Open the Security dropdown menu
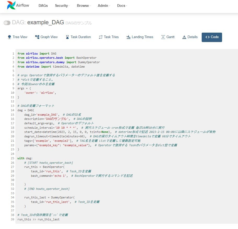The height and width of the screenshot is (229, 238). 62,5
